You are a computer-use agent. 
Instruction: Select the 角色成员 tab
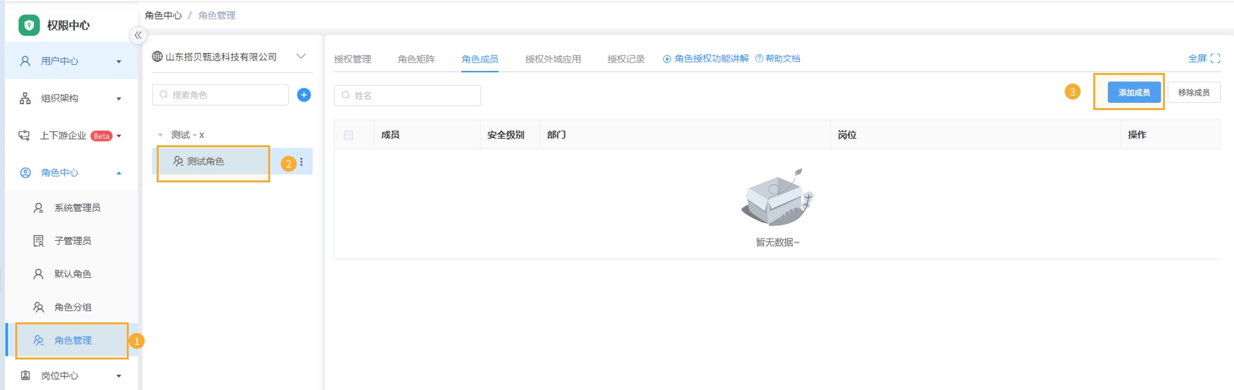480,59
